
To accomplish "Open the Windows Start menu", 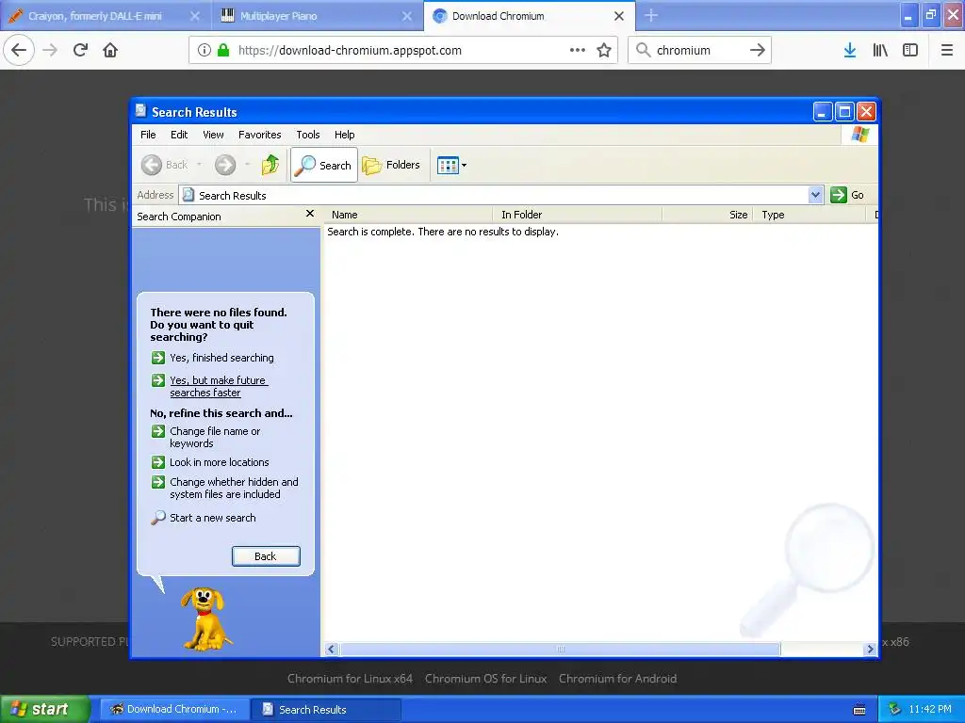I will click(45, 709).
